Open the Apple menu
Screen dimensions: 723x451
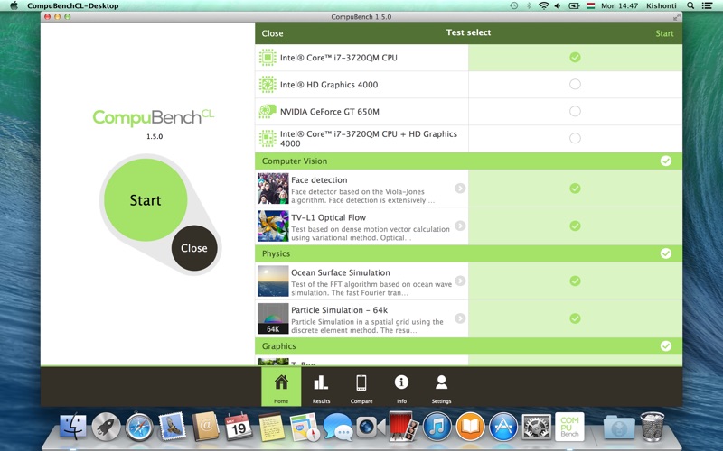click(x=14, y=5)
